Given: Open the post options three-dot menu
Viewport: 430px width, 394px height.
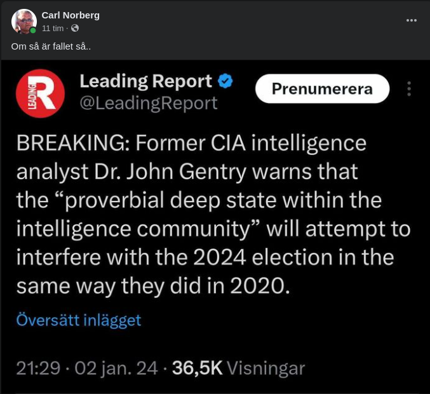Looking at the screenshot, I should (412, 20).
